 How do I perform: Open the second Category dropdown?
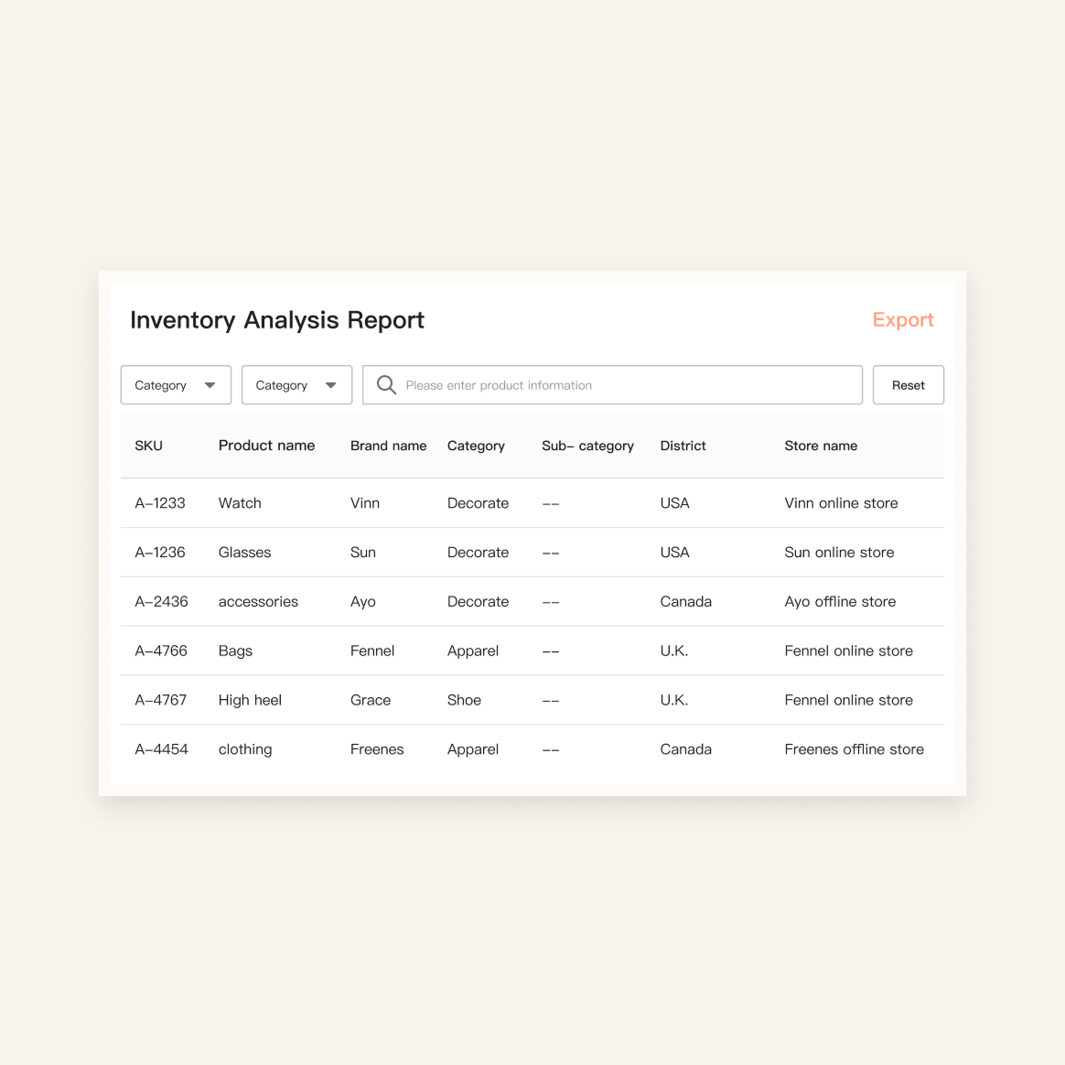(296, 385)
